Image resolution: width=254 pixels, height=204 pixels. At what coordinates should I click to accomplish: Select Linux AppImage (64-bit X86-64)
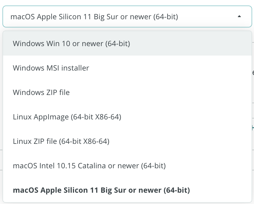tap(67, 117)
